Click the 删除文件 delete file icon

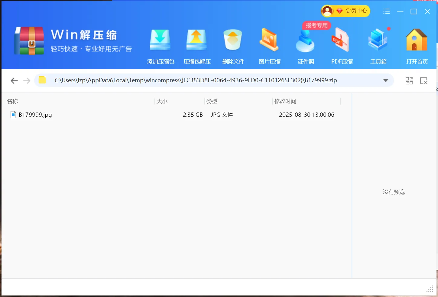pyautogui.click(x=233, y=41)
